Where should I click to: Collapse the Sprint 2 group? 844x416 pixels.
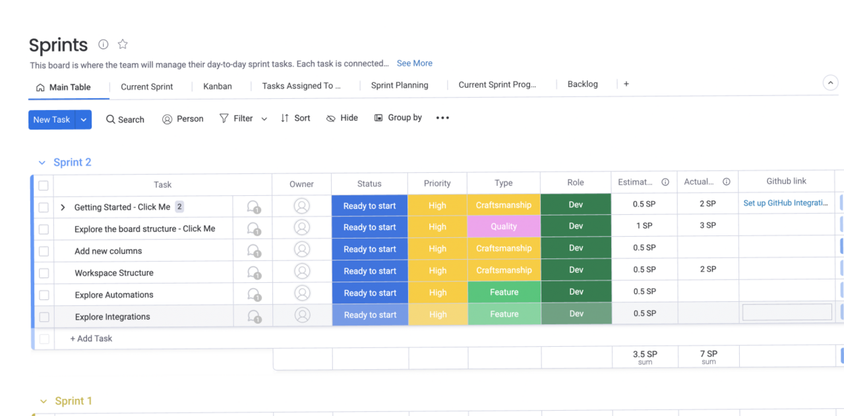point(42,163)
